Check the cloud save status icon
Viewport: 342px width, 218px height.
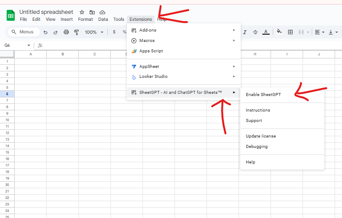coord(102,12)
